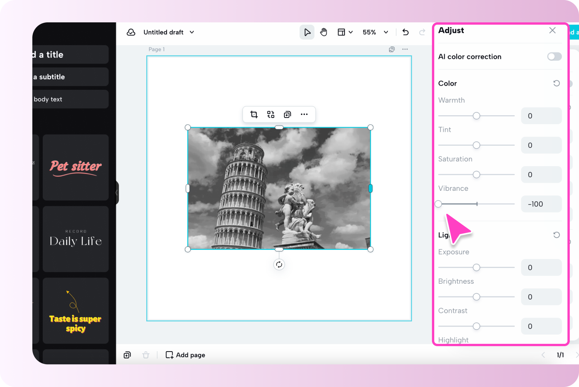Activate the Hand pan tool
This screenshot has height=387, width=579.
pos(324,32)
